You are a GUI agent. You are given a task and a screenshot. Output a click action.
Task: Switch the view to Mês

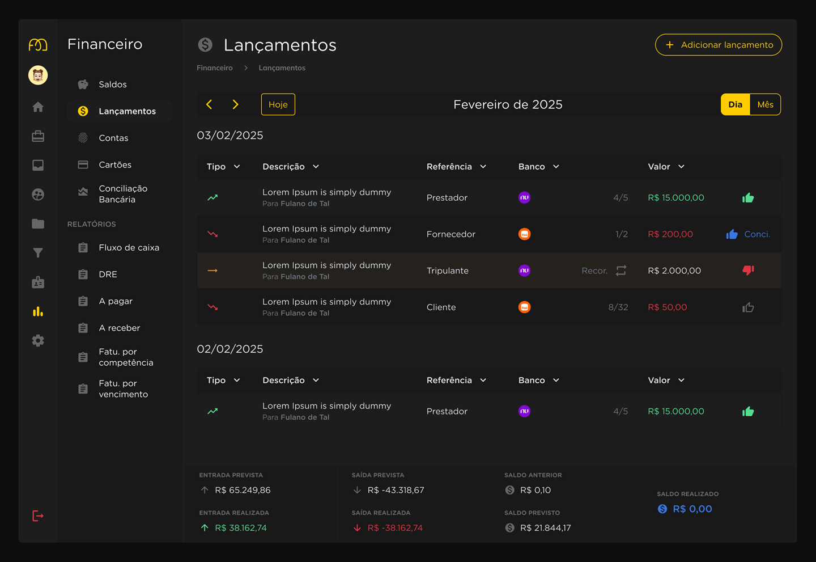(x=765, y=104)
